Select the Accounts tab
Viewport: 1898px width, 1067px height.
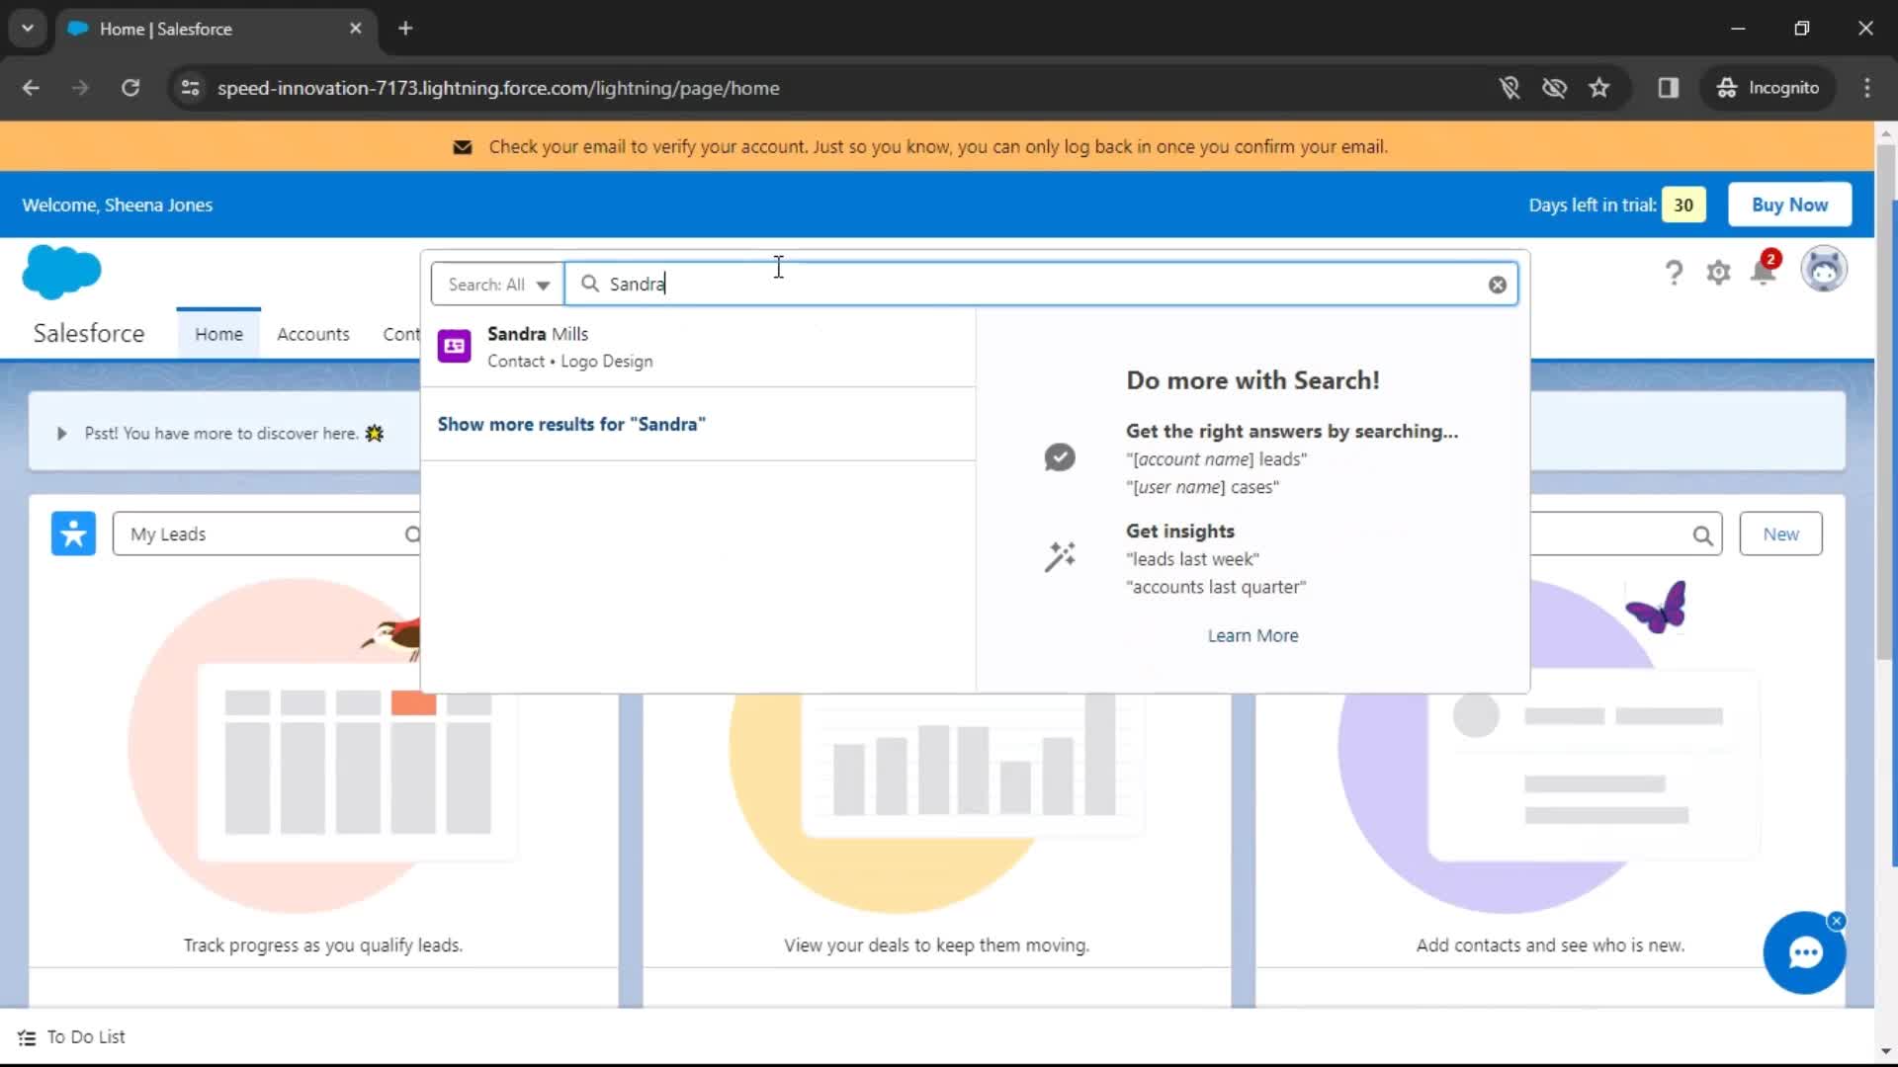[313, 334]
